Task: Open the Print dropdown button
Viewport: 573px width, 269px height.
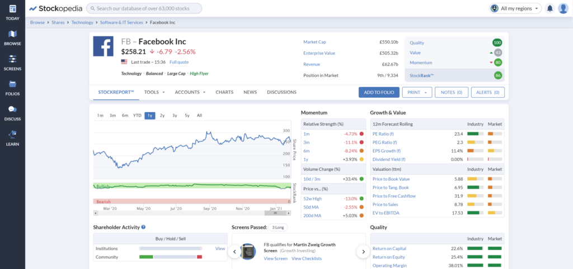Action: tap(417, 92)
